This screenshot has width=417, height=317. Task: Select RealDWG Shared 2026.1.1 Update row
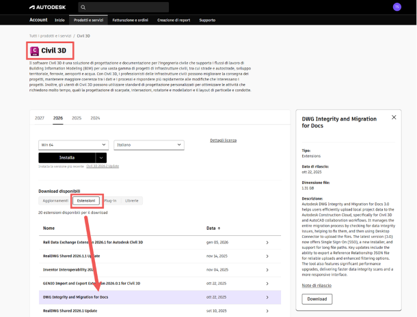(160, 256)
